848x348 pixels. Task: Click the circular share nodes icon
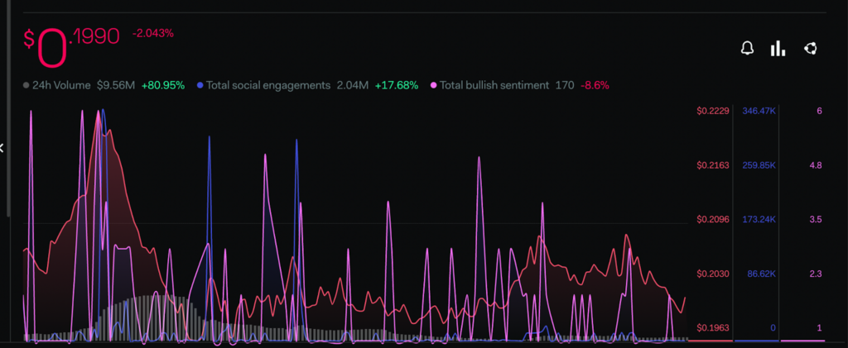click(810, 49)
